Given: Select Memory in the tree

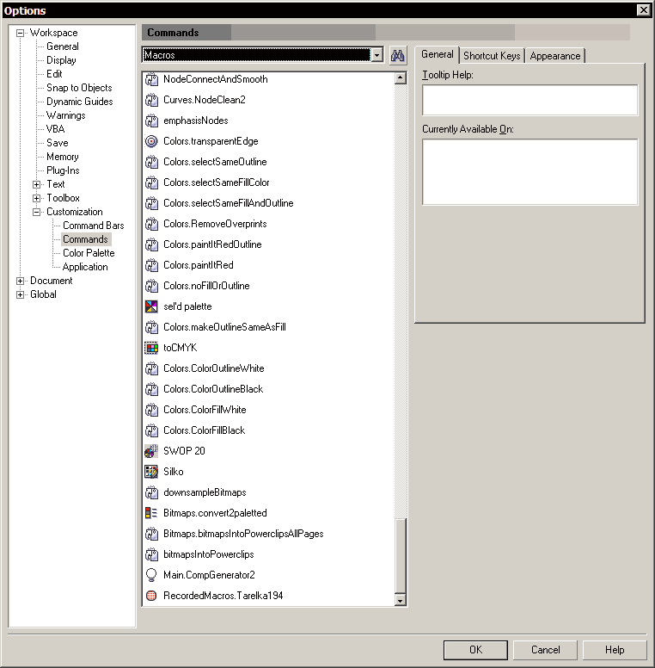Looking at the screenshot, I should point(63,157).
